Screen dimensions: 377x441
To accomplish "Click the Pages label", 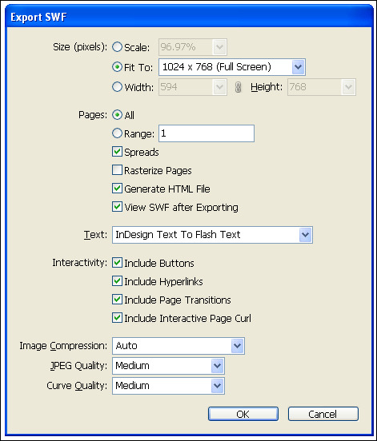I will [93, 115].
